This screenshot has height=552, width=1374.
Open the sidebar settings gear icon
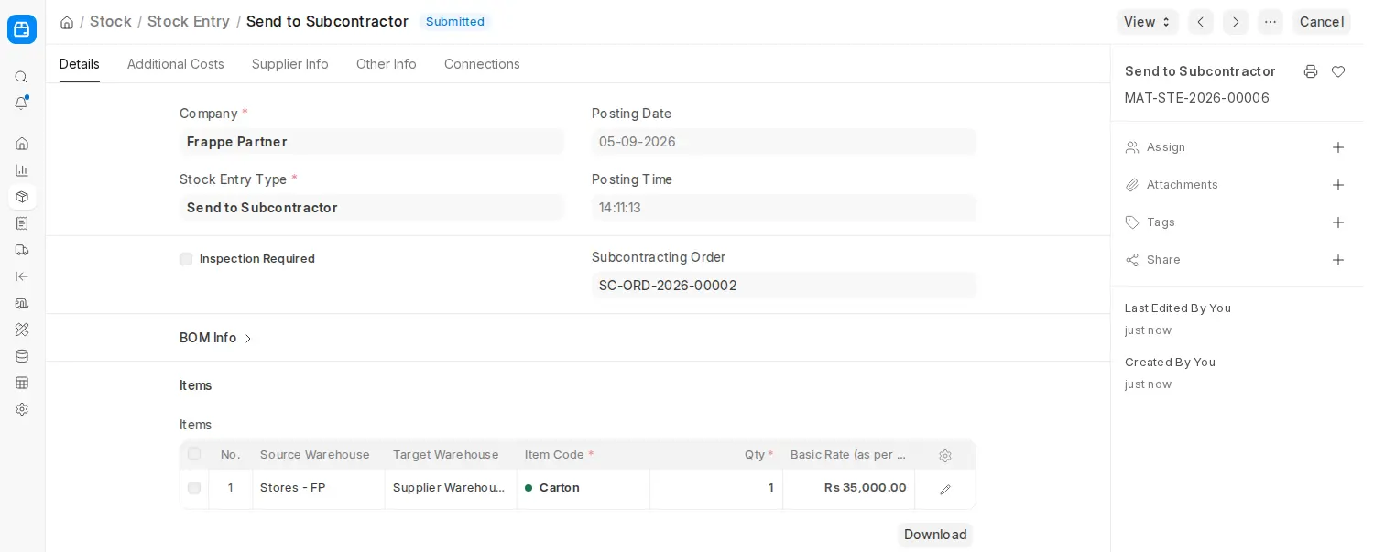[x=22, y=409]
